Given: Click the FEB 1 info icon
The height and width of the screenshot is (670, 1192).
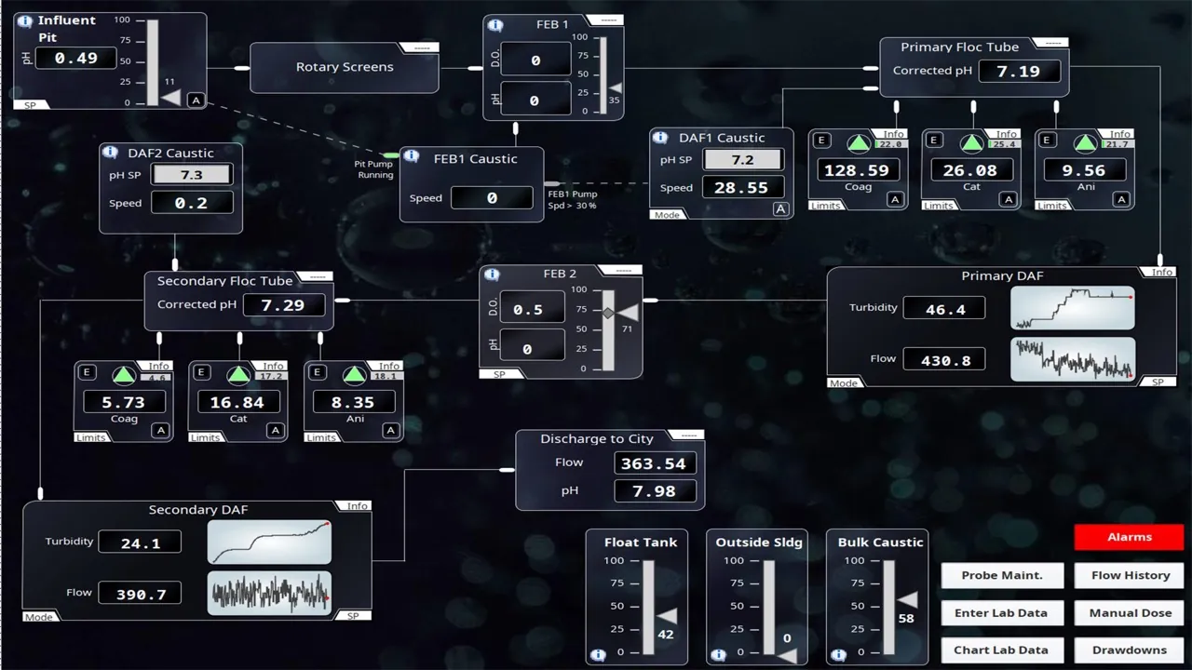Looking at the screenshot, I should (x=495, y=24).
